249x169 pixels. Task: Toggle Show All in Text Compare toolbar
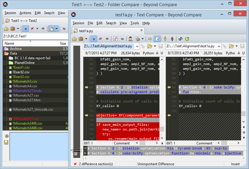[x=94, y=39]
